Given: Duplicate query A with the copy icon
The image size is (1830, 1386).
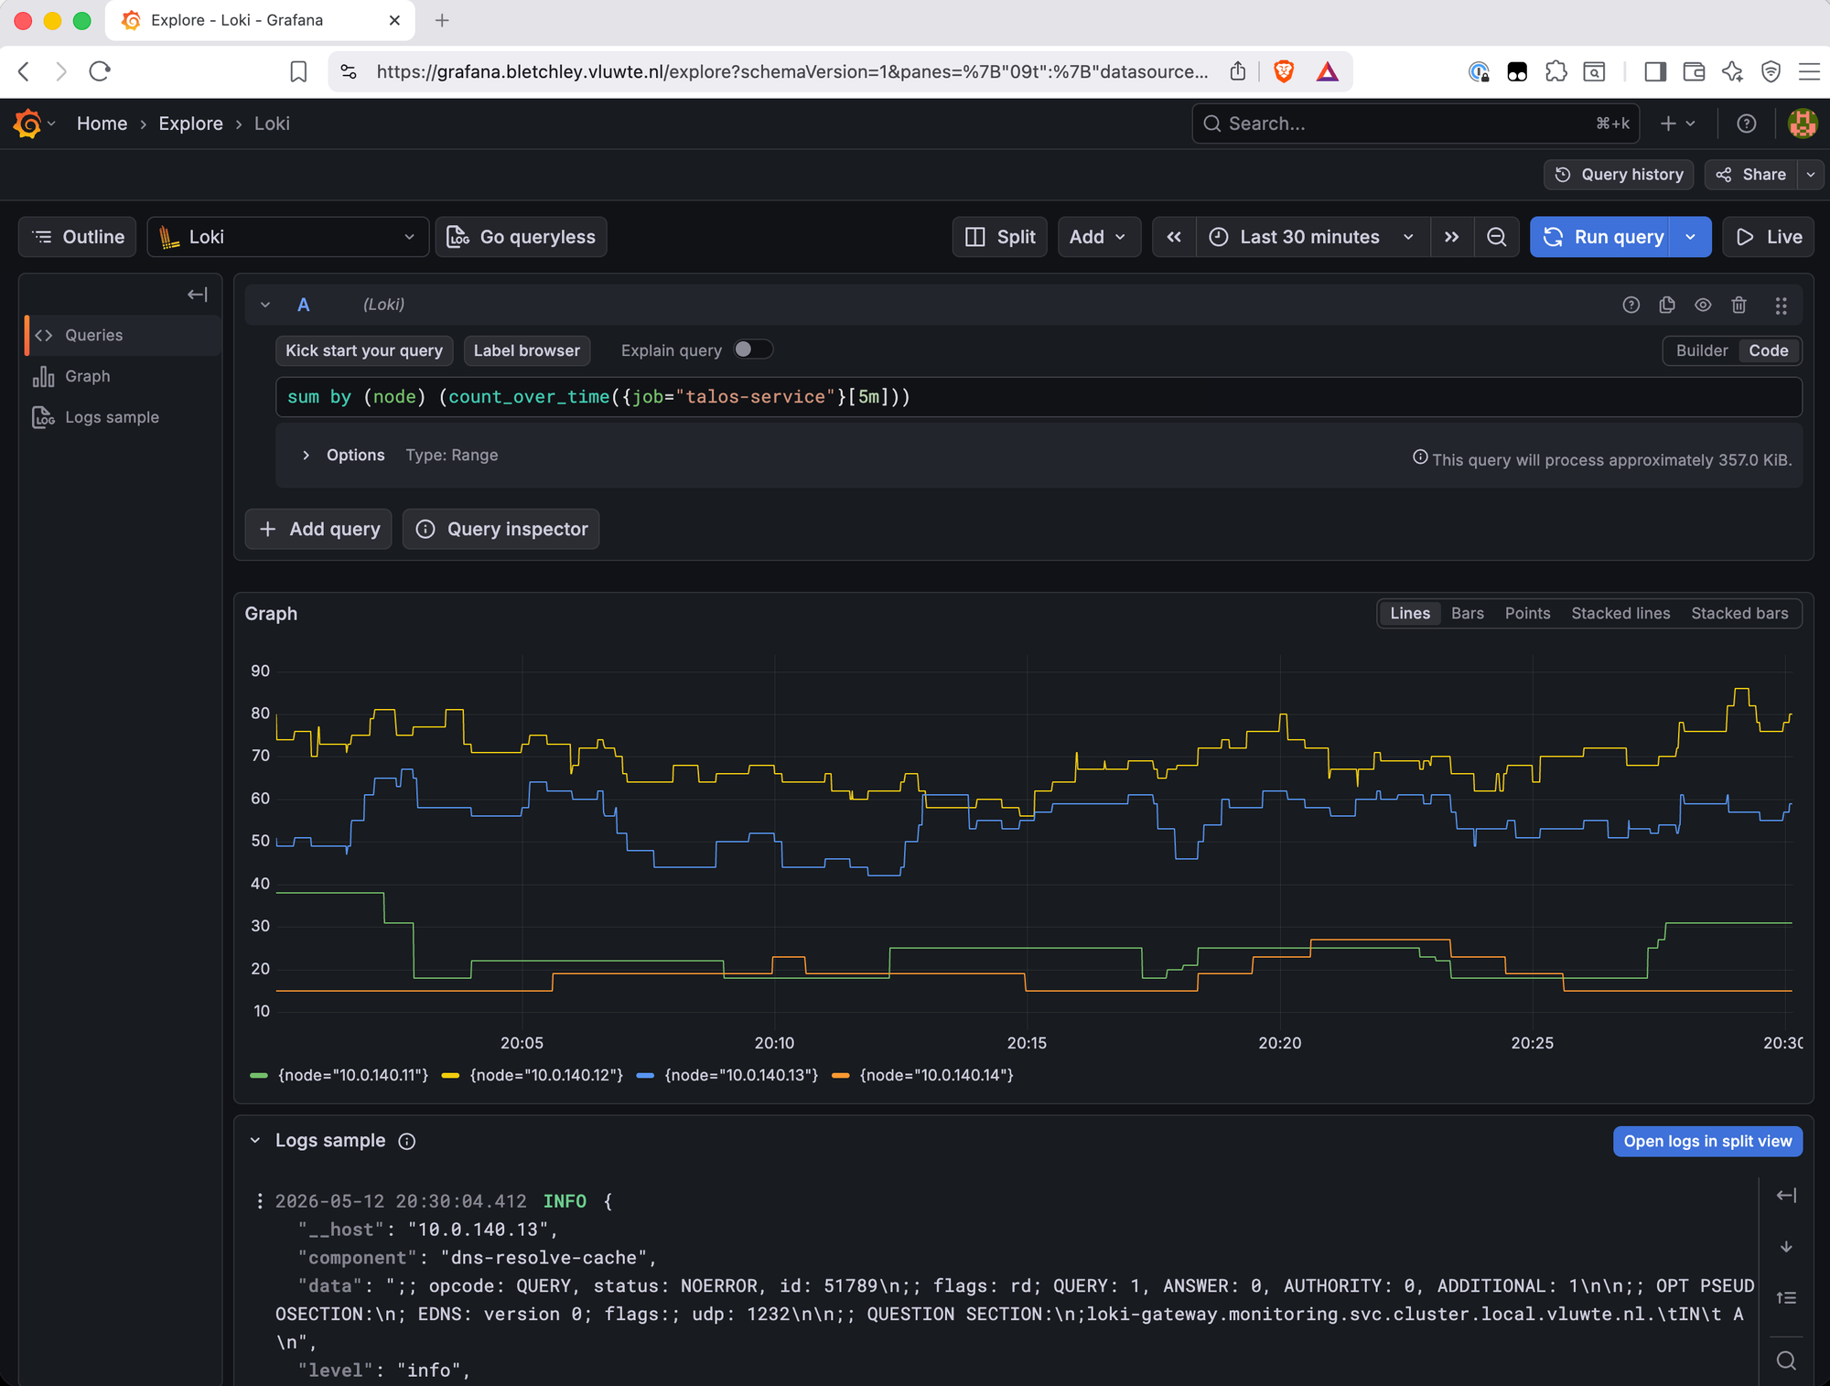Looking at the screenshot, I should (1667, 305).
